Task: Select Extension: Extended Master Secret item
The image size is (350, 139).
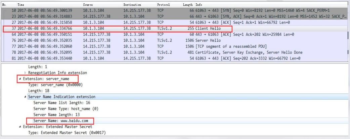Action: pyautogui.click(x=57, y=127)
